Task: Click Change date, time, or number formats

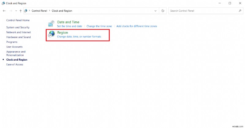Action: (x=79, y=37)
